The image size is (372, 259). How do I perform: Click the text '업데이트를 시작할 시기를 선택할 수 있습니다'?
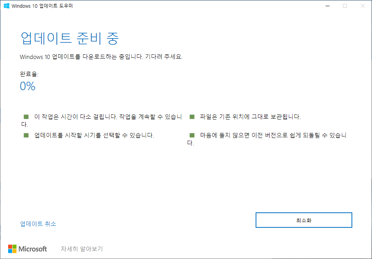click(x=94, y=135)
